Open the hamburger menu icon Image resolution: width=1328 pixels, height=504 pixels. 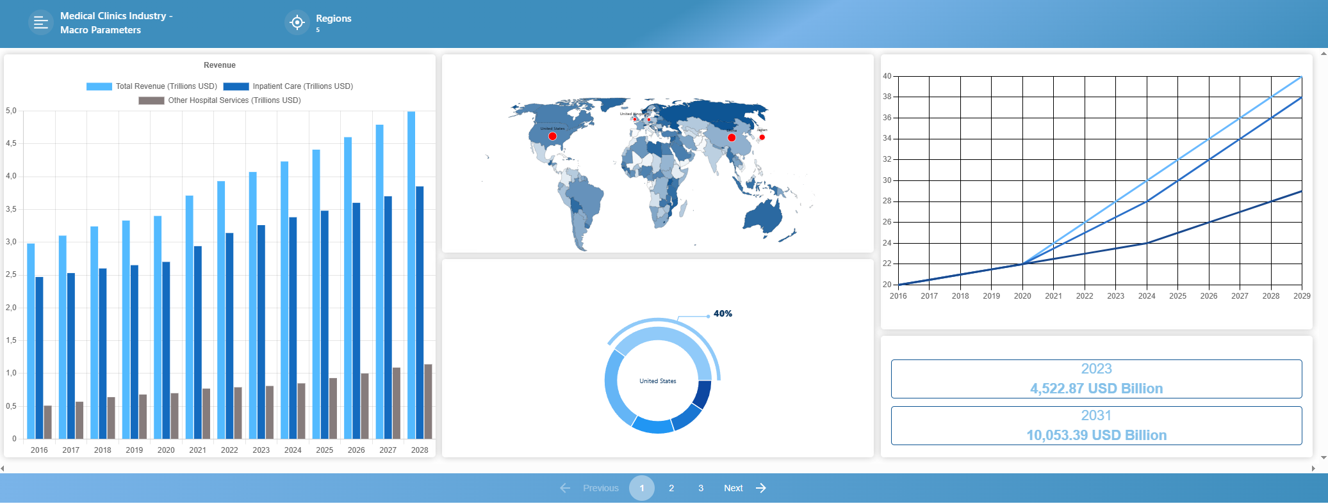[x=40, y=23]
